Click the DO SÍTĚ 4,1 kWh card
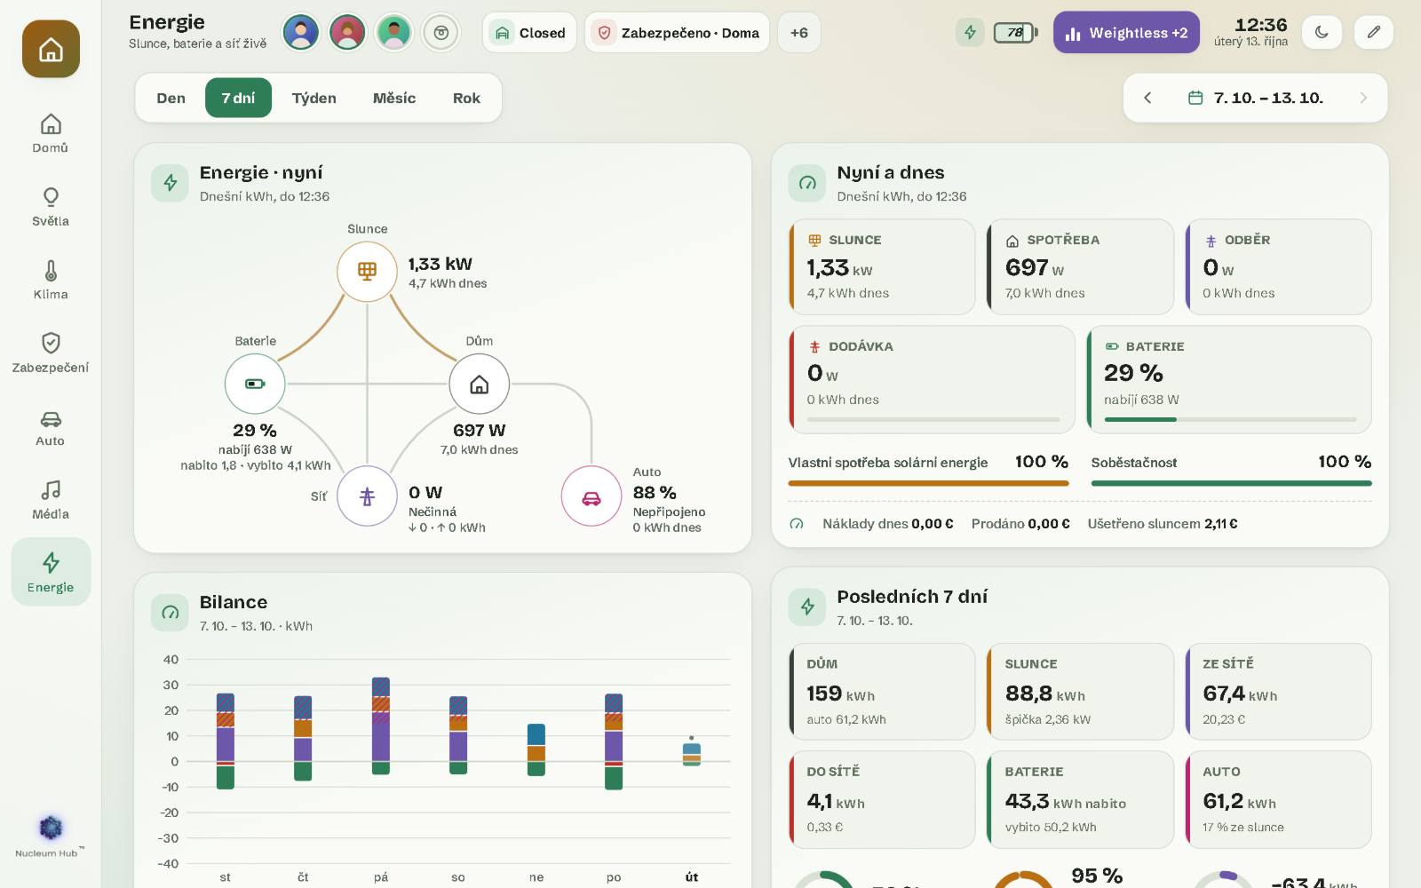The height and width of the screenshot is (888, 1421). pos(882,799)
